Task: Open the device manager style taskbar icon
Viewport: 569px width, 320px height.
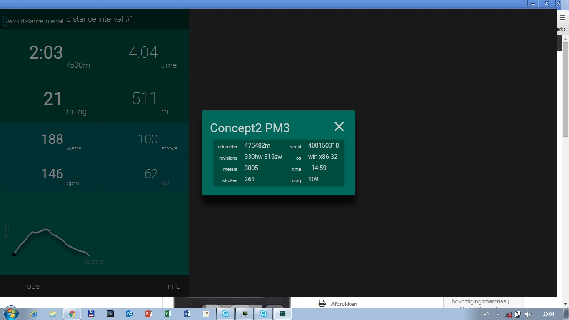Action: tap(245, 314)
